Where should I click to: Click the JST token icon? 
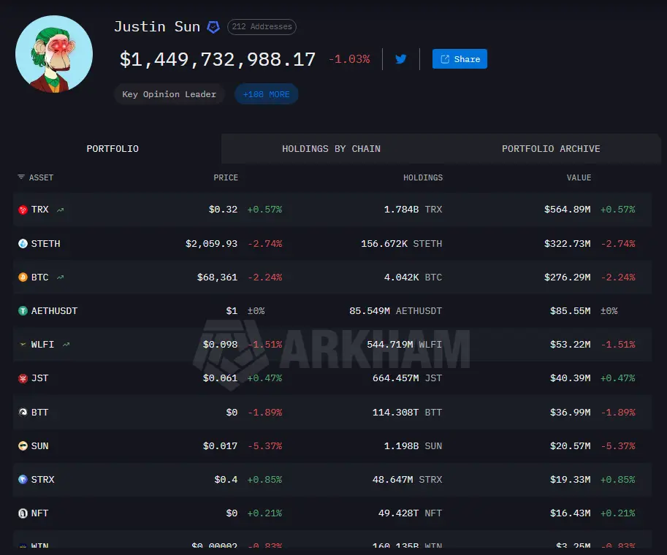(x=23, y=378)
